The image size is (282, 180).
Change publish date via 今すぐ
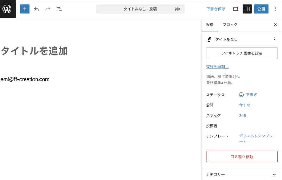[245, 105]
